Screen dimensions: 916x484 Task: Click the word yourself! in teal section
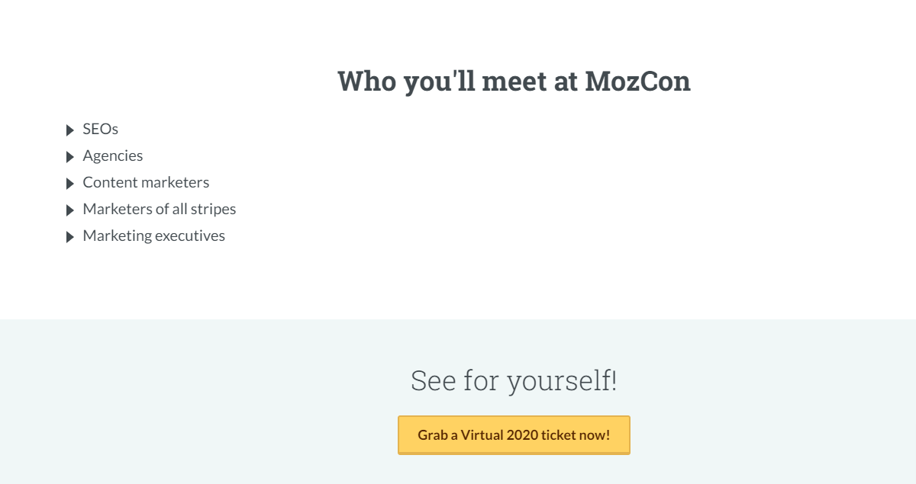tap(563, 380)
